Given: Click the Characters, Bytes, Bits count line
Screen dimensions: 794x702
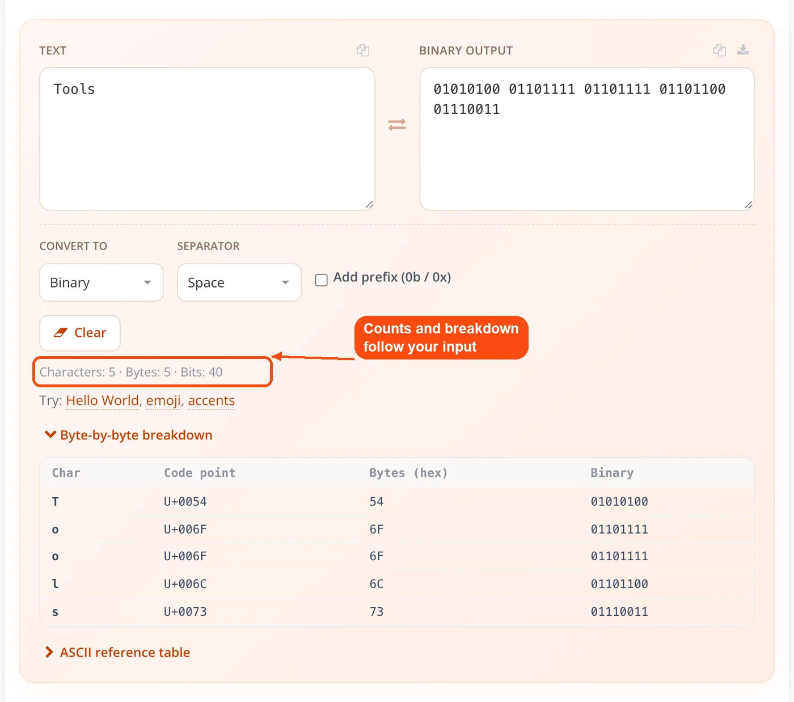Looking at the screenshot, I should (x=131, y=372).
